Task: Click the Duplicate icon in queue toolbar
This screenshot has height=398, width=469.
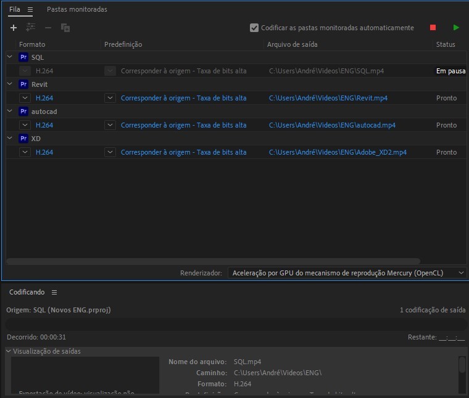Action: point(65,28)
